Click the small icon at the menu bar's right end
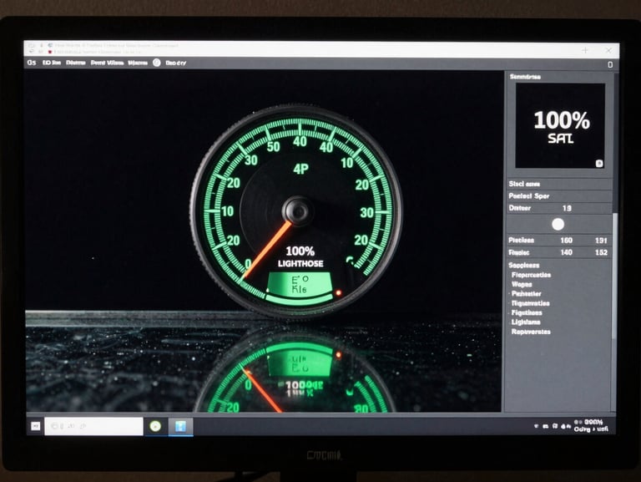Image resolution: width=641 pixels, height=482 pixels. point(610,64)
